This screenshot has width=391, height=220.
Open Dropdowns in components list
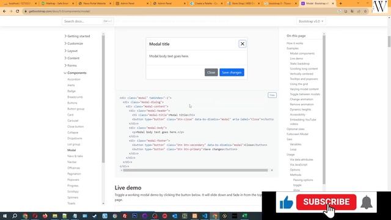coord(75,139)
